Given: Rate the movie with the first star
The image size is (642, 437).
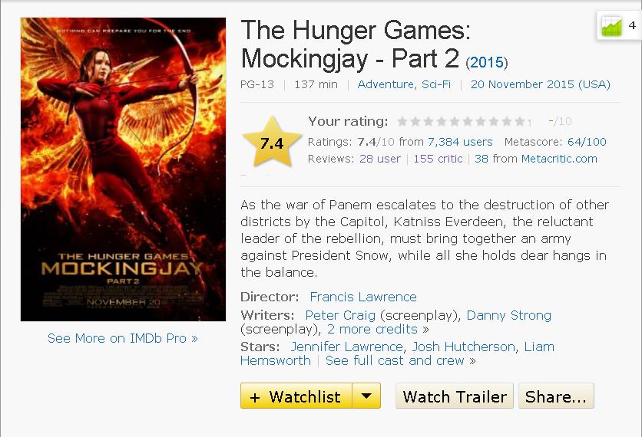Looking at the screenshot, I should tap(402, 121).
